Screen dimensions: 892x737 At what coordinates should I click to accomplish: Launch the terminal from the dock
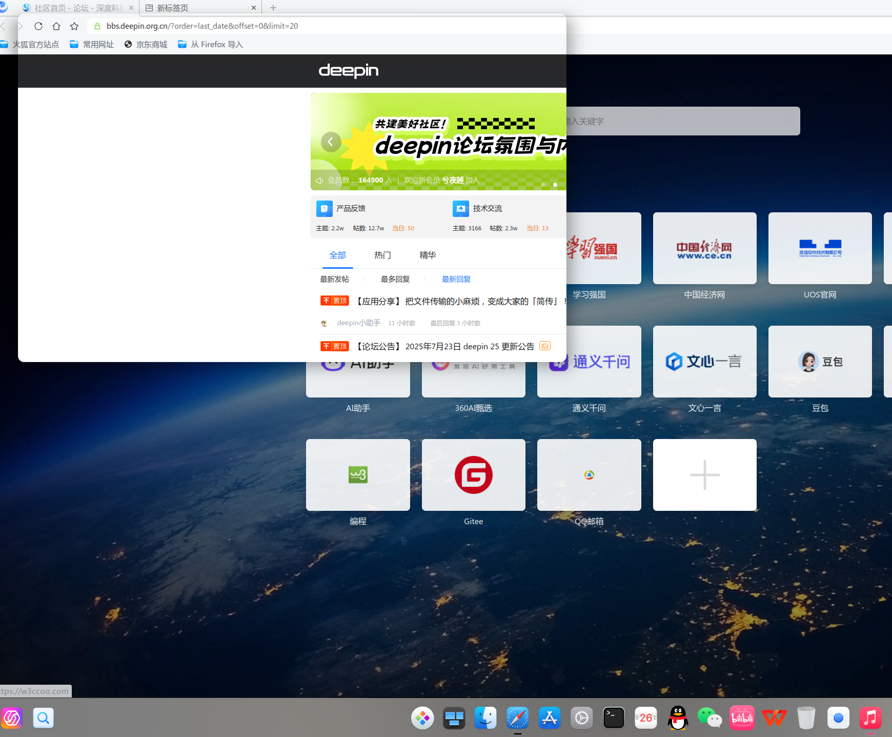[x=614, y=718]
